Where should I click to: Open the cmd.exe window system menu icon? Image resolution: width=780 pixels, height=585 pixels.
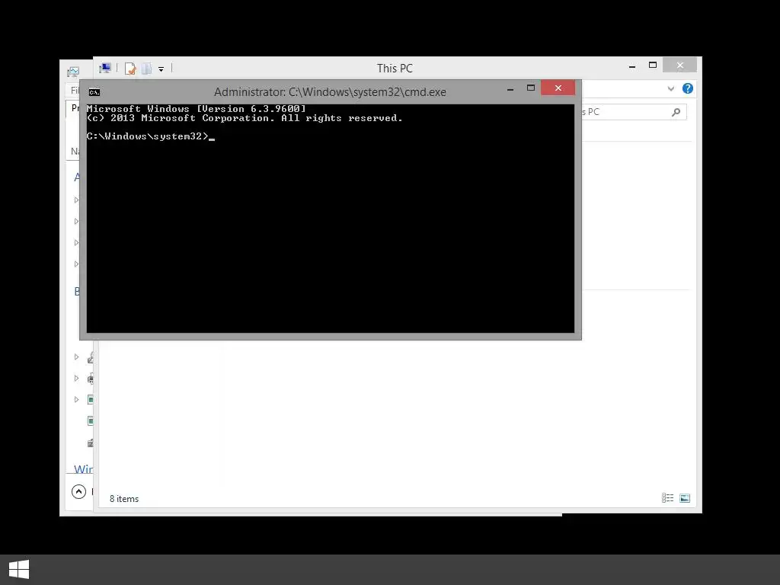pyautogui.click(x=94, y=92)
